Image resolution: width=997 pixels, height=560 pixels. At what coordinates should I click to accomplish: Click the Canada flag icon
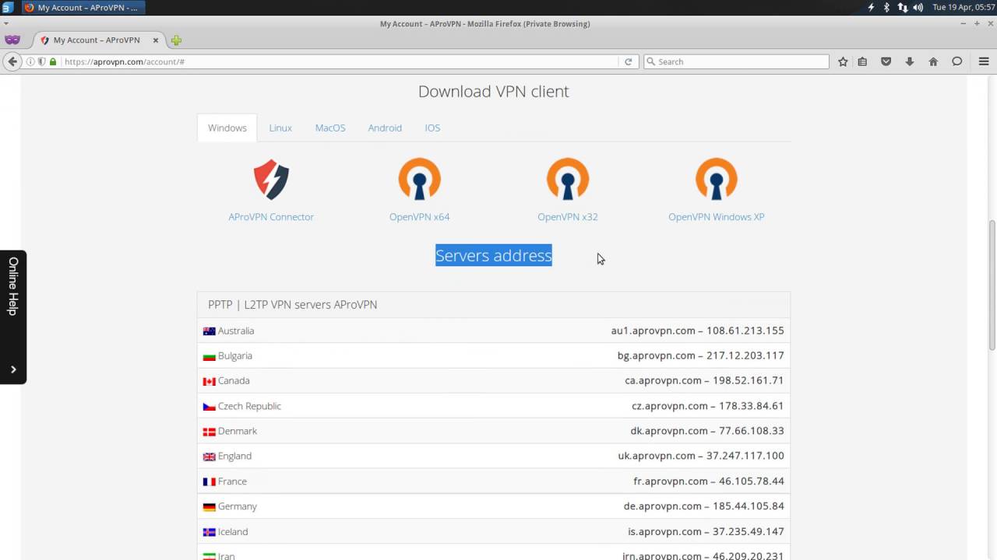pos(209,381)
